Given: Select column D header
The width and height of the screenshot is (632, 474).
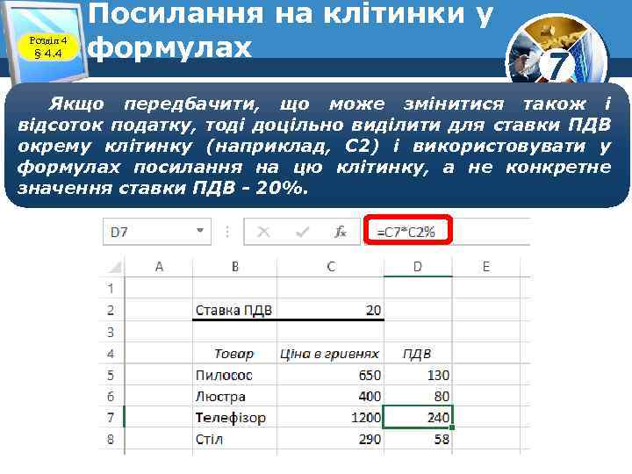Looking at the screenshot, I should pyautogui.click(x=418, y=267).
